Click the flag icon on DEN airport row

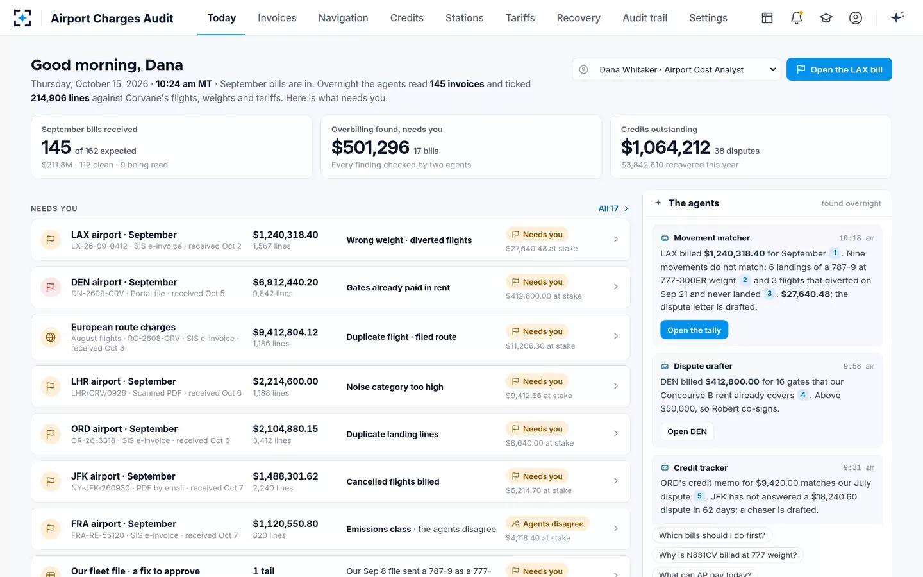pyautogui.click(x=51, y=287)
